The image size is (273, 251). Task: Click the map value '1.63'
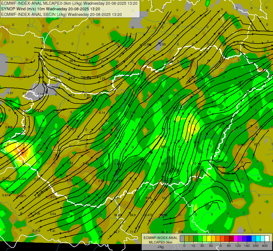pos(70,163)
